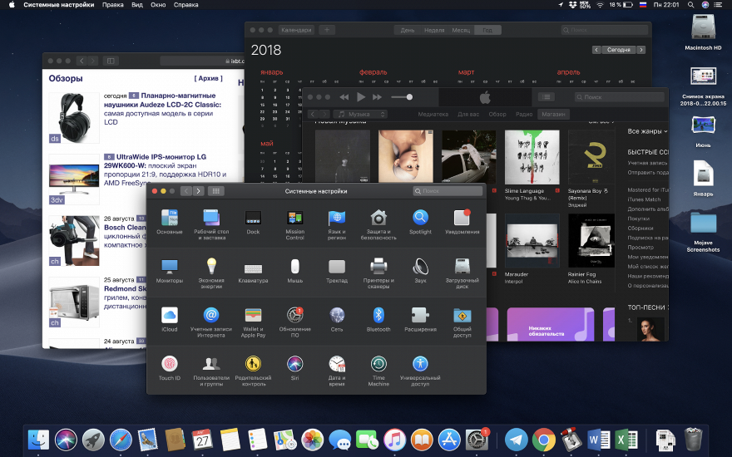This screenshot has width=732, height=457.
Task: Open the Siri preferences pane
Action: 294,364
